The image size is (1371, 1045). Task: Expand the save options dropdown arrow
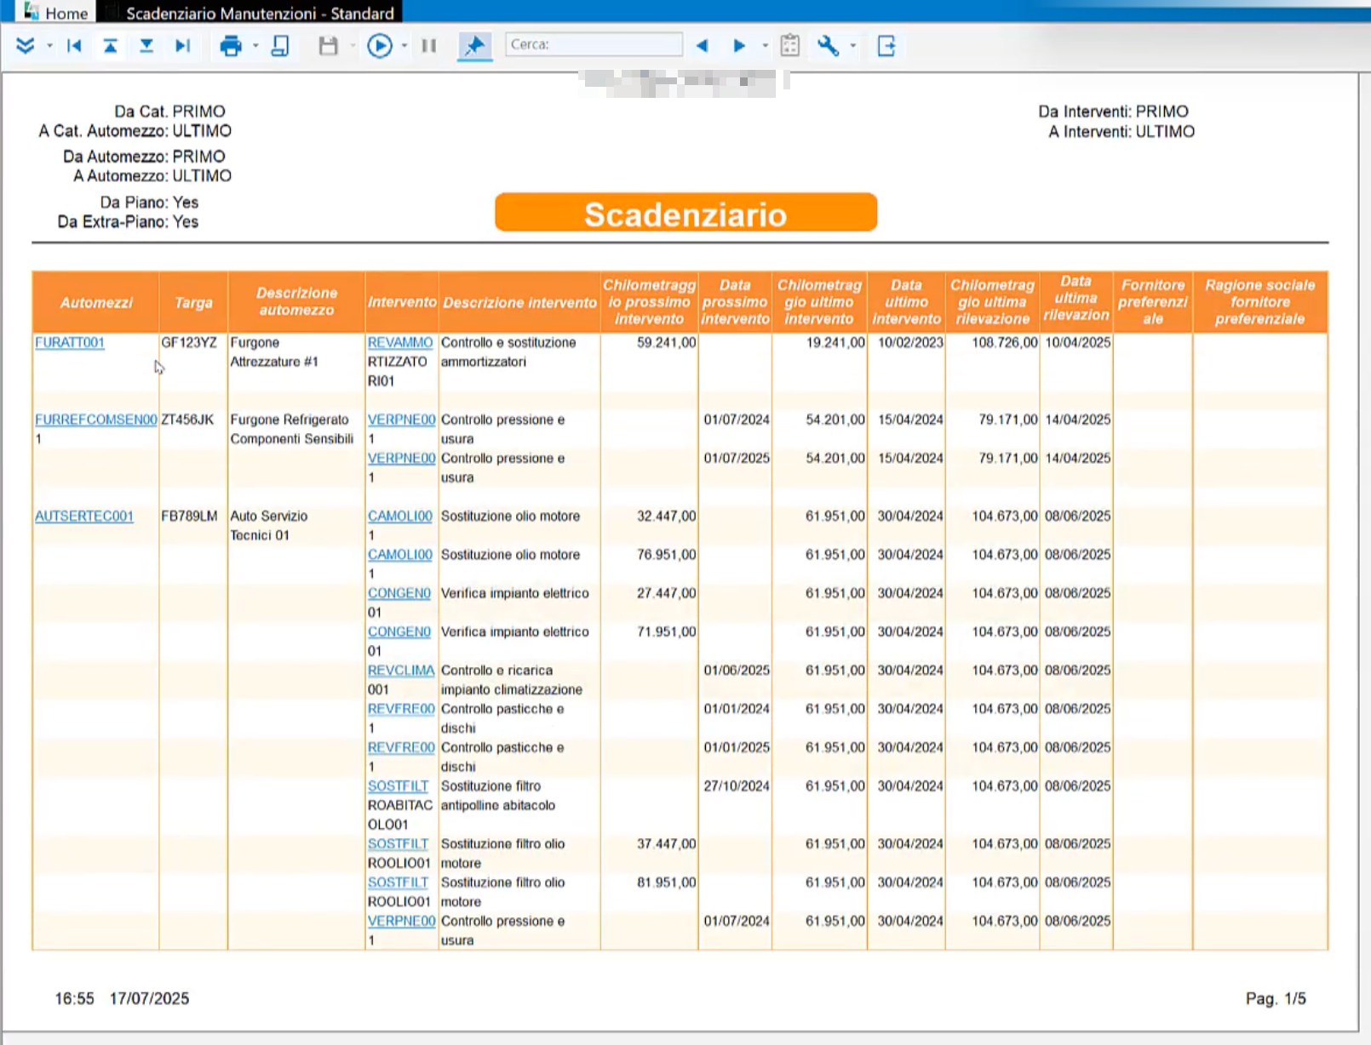coord(352,46)
